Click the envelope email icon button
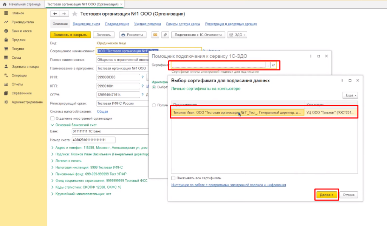The height and width of the screenshot is (226, 387). 155,35
